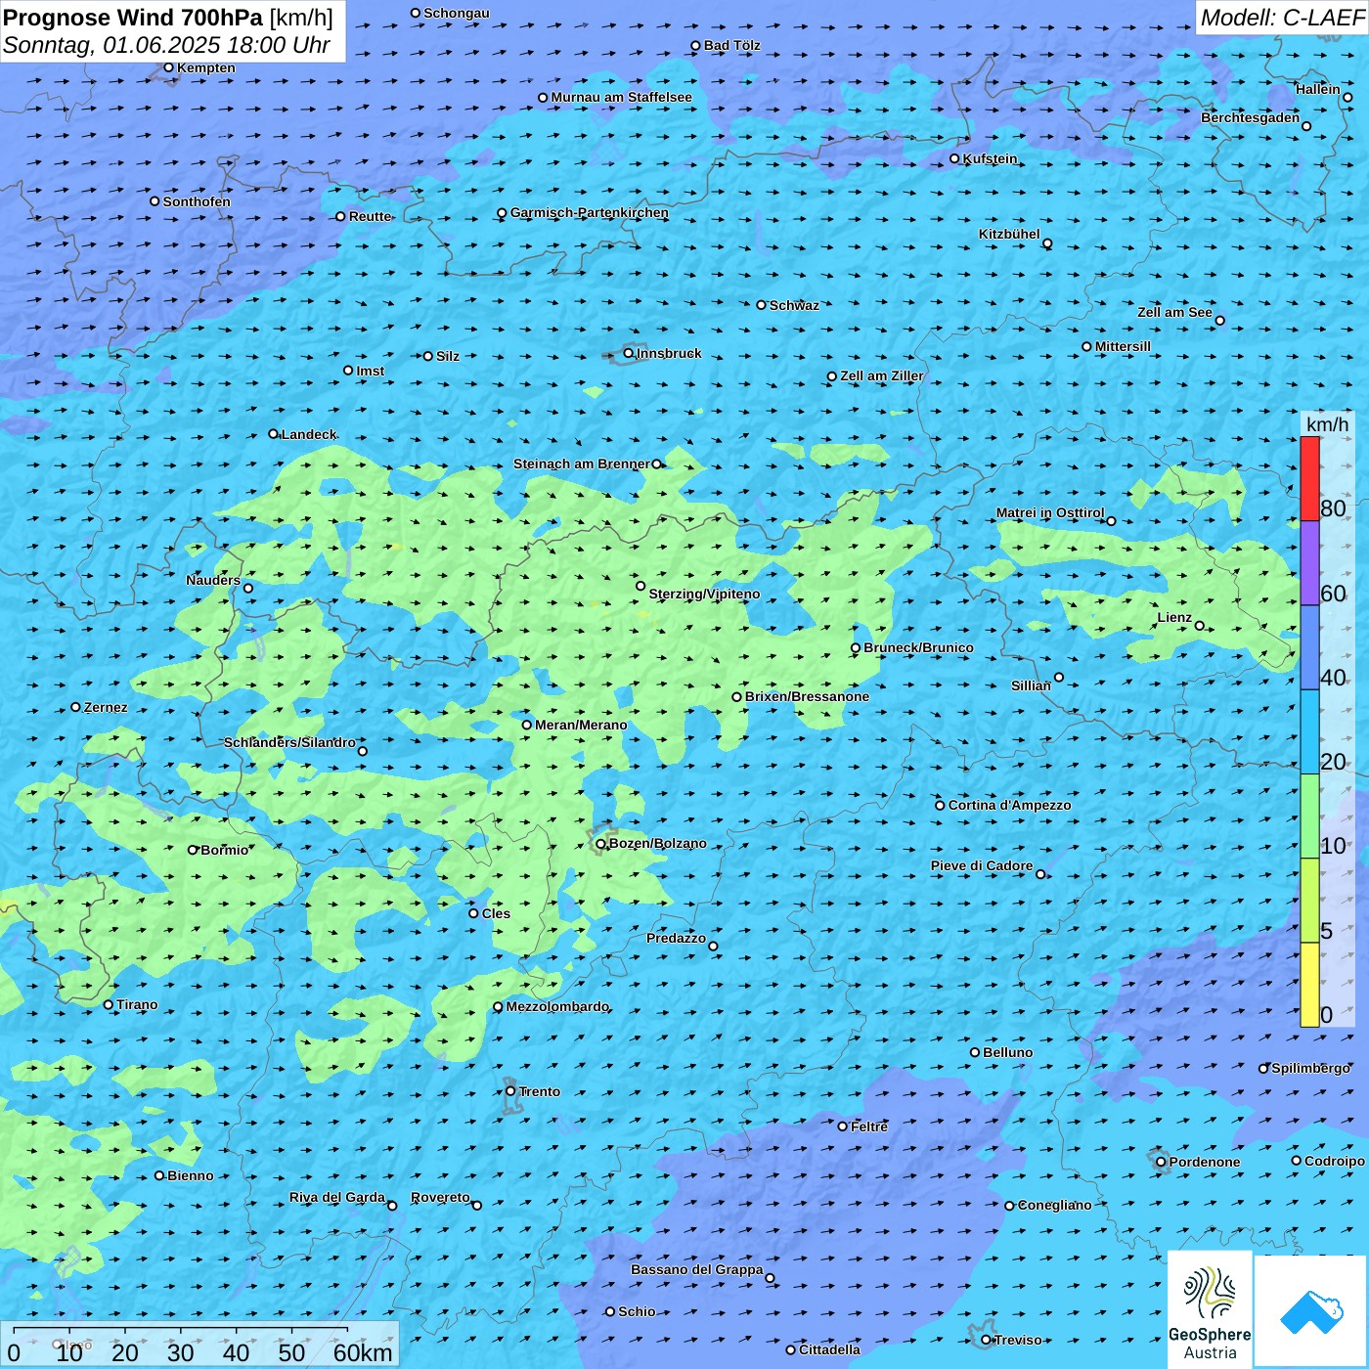Click the green 10-20 km/h legend band
Screen dimensions: 1369x1369
pos(1309,817)
